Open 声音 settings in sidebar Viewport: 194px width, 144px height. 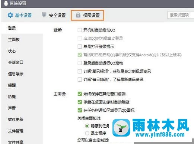tap(12, 108)
